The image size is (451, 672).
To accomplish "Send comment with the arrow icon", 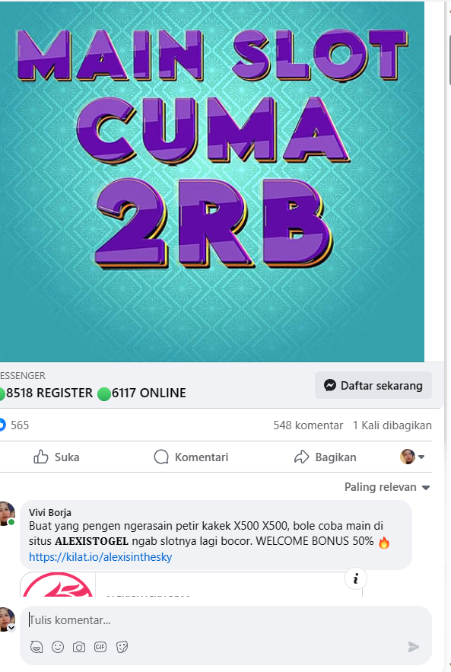I will click(413, 647).
